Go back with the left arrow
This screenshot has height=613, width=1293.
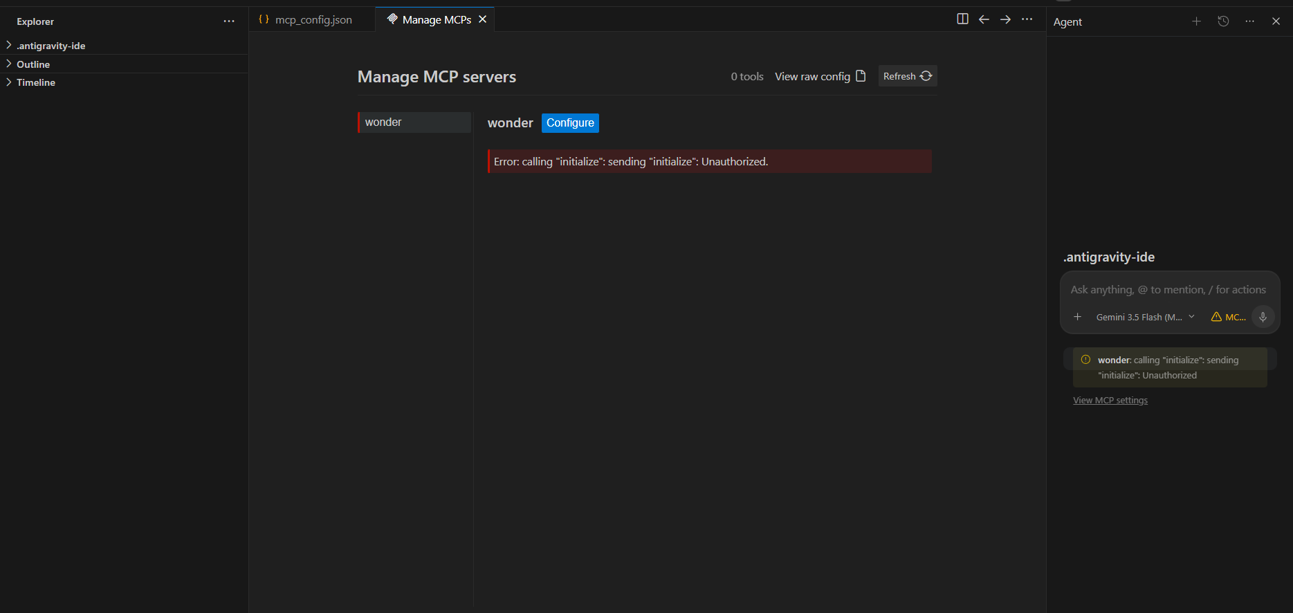click(x=984, y=19)
